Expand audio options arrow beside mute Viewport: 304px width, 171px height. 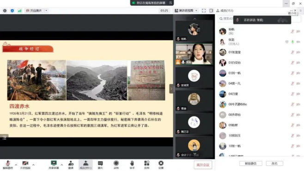coord(16,165)
